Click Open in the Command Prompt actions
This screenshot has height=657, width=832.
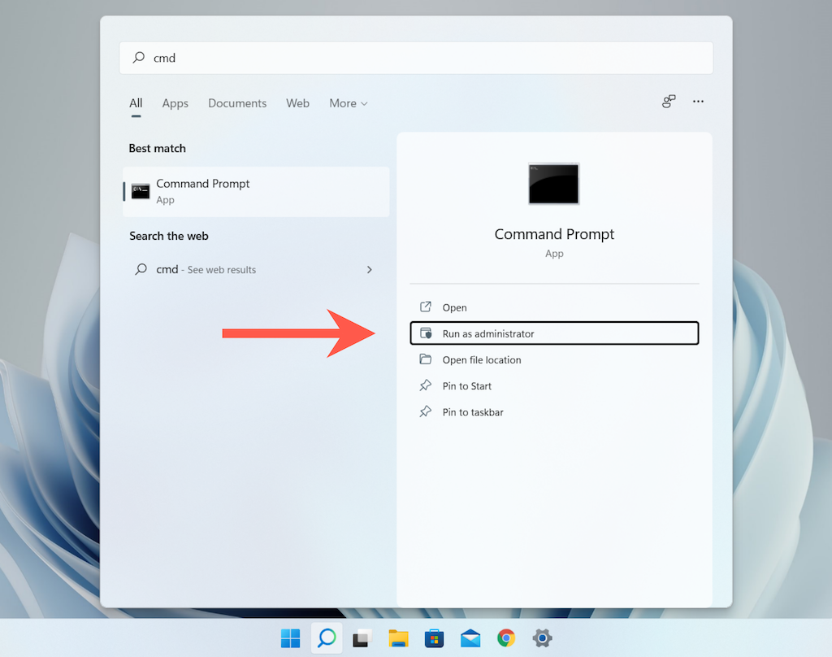coord(554,307)
